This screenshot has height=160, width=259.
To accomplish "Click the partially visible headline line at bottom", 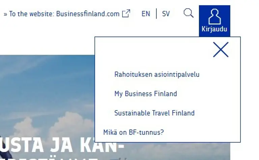I will click(51, 158).
